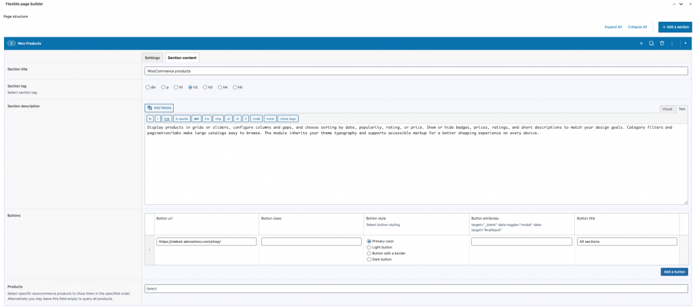The width and height of the screenshot is (695, 308).
Task: Switch to the Section content tab
Action: (x=182, y=58)
